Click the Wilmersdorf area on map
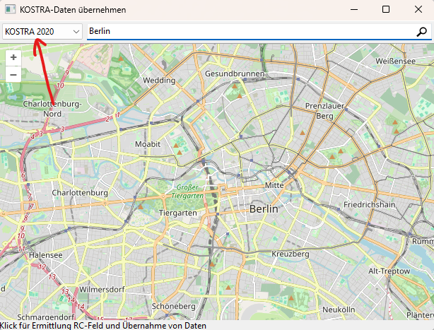Screen dimensions: 434x330 point(102,290)
